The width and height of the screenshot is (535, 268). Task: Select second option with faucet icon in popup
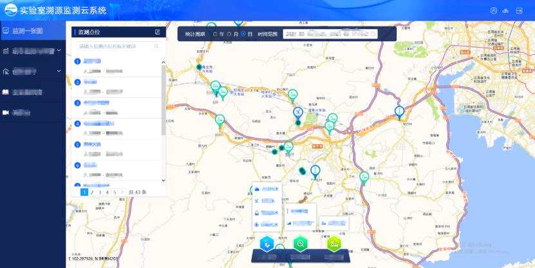coord(267,201)
